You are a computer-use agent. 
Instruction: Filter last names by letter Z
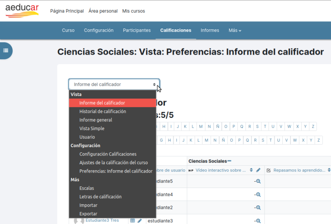(x=319, y=140)
